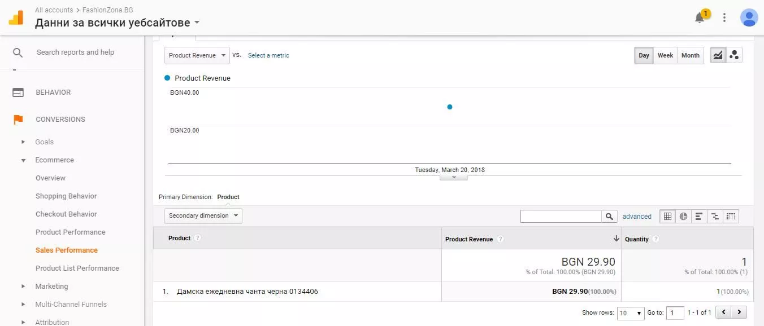Click Product column help icon

click(197, 238)
